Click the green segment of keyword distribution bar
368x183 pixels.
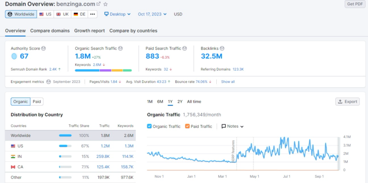[127, 70]
